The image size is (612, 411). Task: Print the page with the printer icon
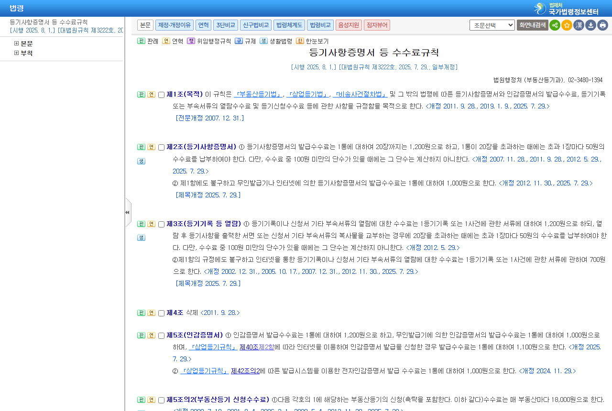point(602,25)
